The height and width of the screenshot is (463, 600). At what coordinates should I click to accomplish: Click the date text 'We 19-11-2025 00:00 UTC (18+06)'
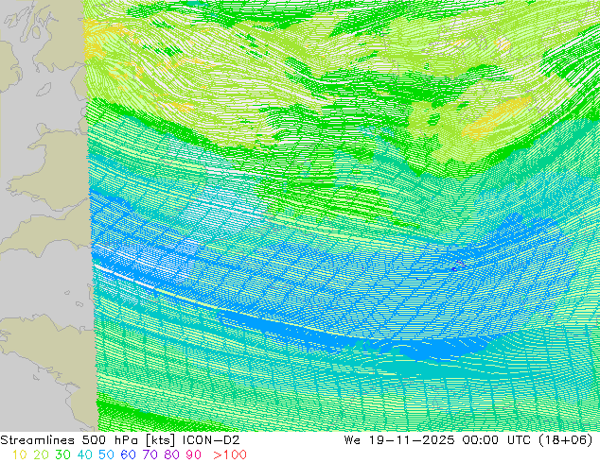[x=468, y=440]
